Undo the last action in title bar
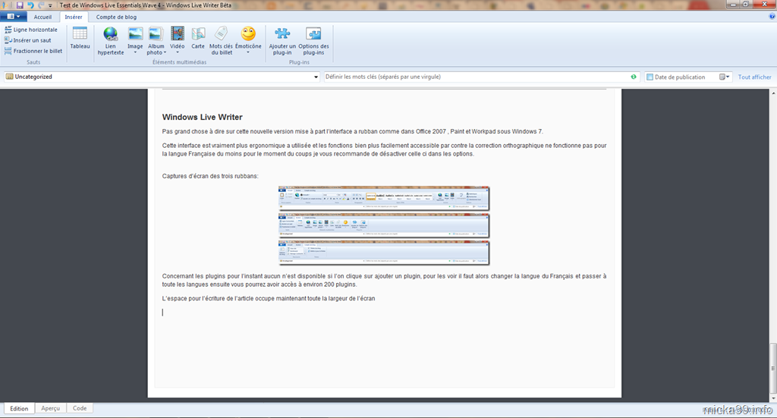The width and height of the screenshot is (777, 418). pos(30,5)
